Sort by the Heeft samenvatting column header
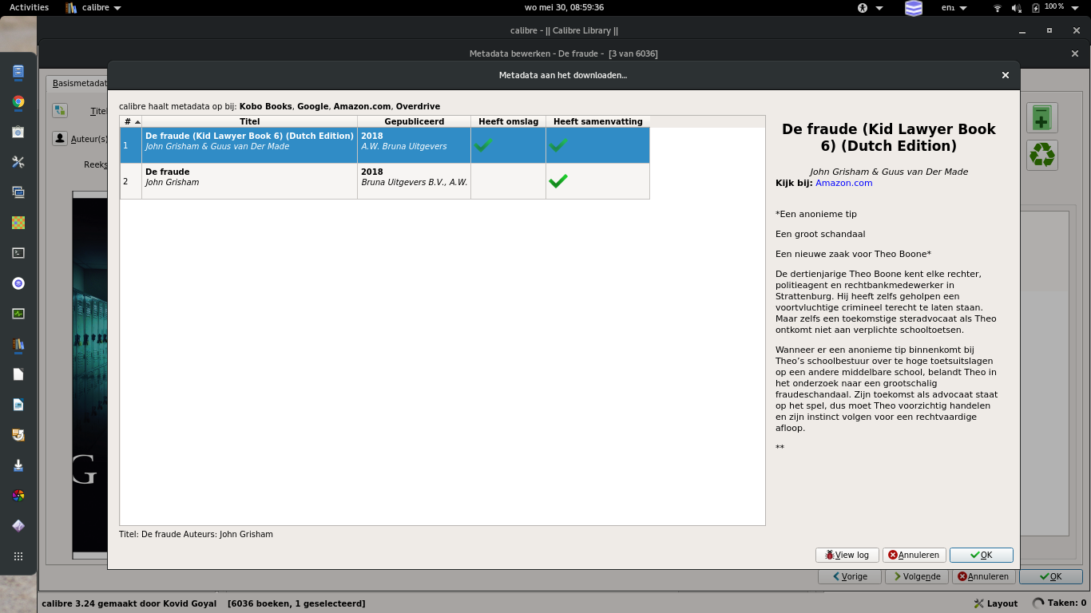Screen dimensions: 1091x613 tap(598, 121)
